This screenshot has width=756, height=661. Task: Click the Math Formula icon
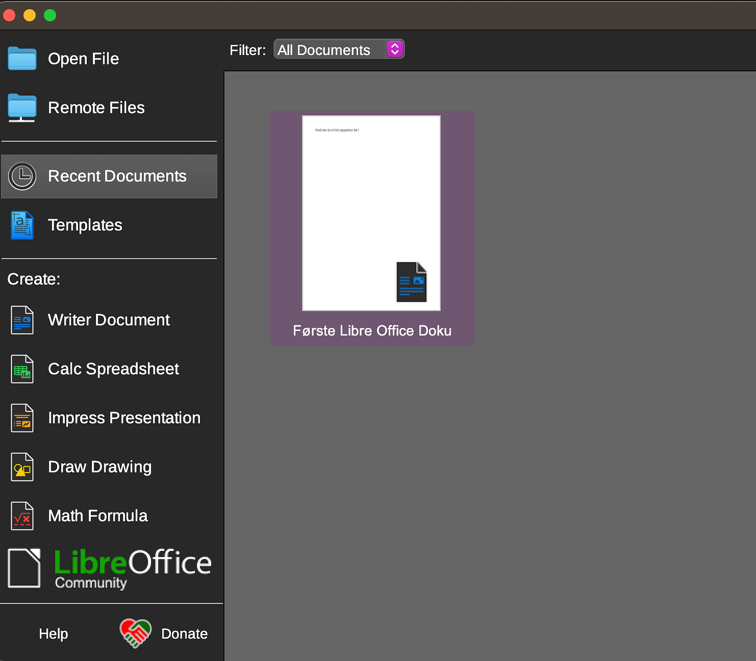coord(22,516)
